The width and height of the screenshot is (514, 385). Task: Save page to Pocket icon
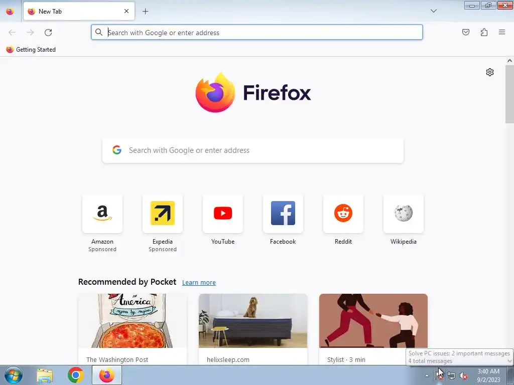click(x=465, y=32)
